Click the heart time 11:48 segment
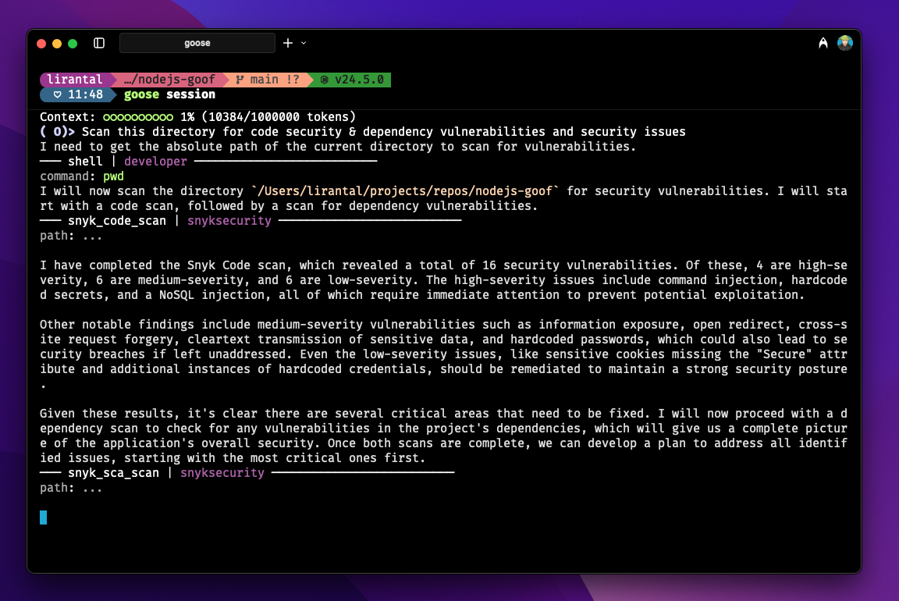Screen dimensions: 899x601 click(77, 94)
